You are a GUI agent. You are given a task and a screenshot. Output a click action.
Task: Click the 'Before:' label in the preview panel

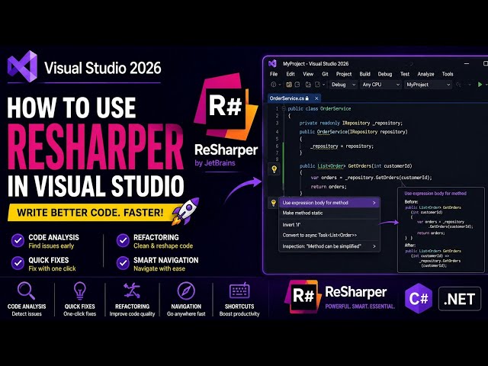click(411, 201)
